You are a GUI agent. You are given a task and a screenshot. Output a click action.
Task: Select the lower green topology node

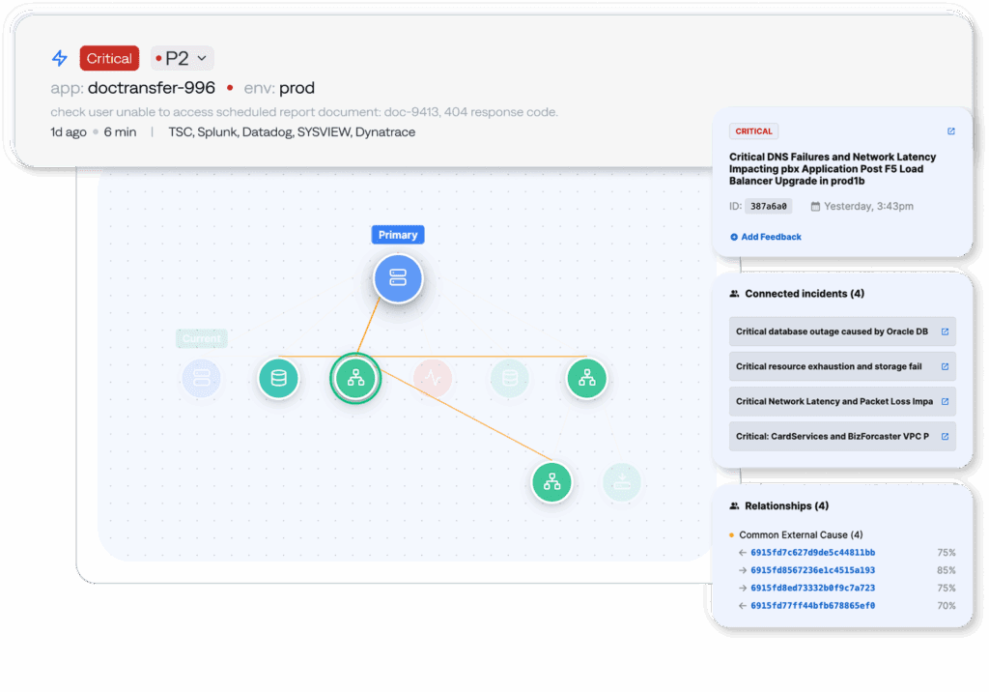click(x=551, y=481)
